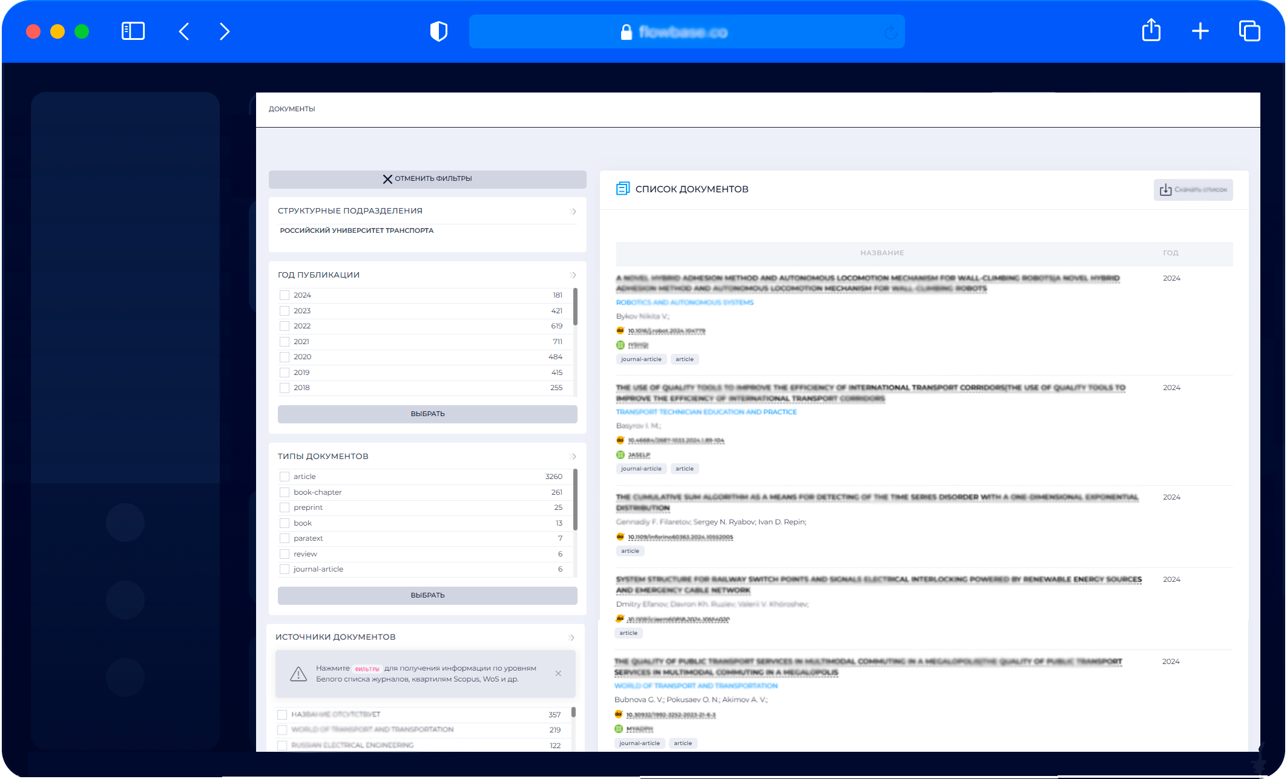1287x779 pixels.
Task: Select the preprint type checkbox
Action: 284,507
